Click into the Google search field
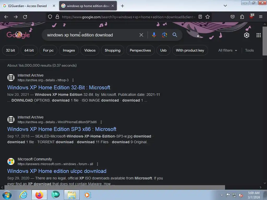This screenshot has width=267, height=200. point(92,35)
